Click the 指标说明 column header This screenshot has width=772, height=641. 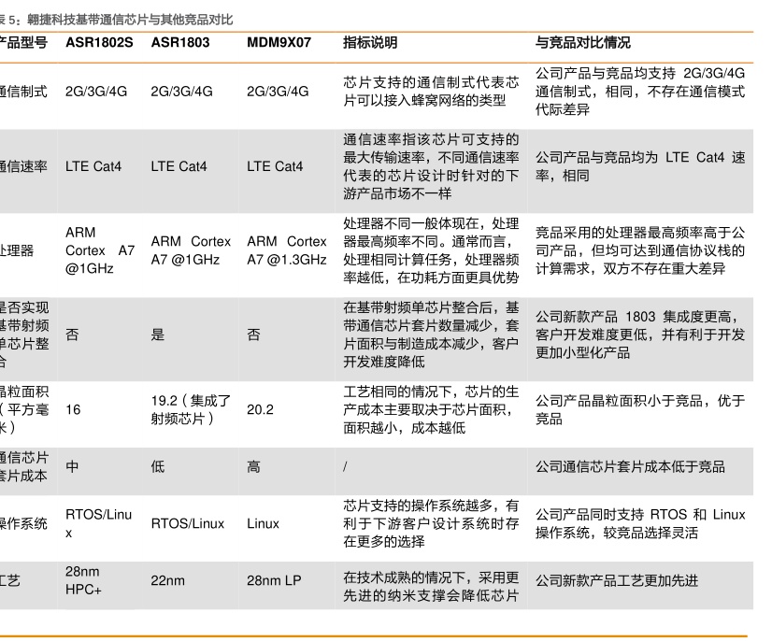click(370, 43)
